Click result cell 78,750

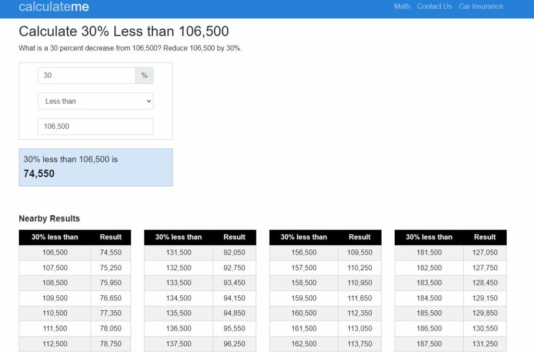(111, 344)
